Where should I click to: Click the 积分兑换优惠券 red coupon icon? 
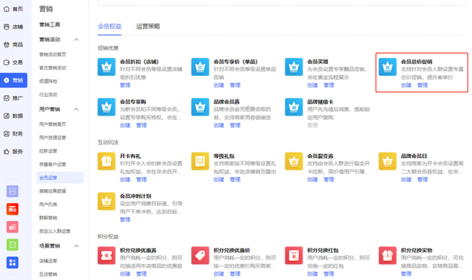pos(106,255)
